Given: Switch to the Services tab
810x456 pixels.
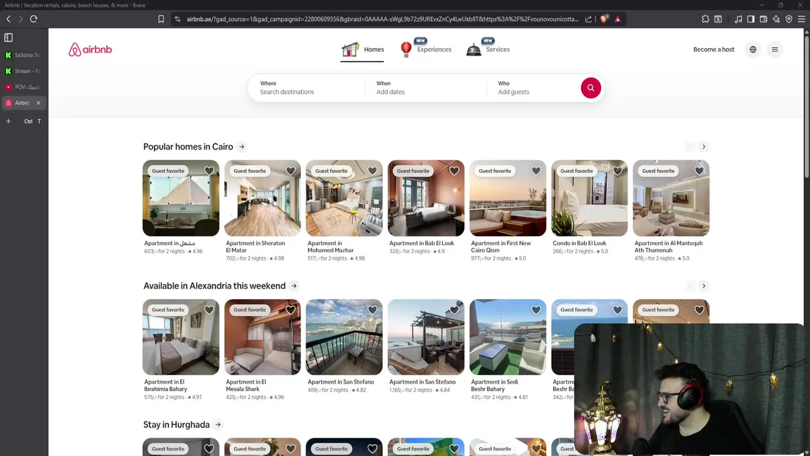Looking at the screenshot, I should [488, 49].
